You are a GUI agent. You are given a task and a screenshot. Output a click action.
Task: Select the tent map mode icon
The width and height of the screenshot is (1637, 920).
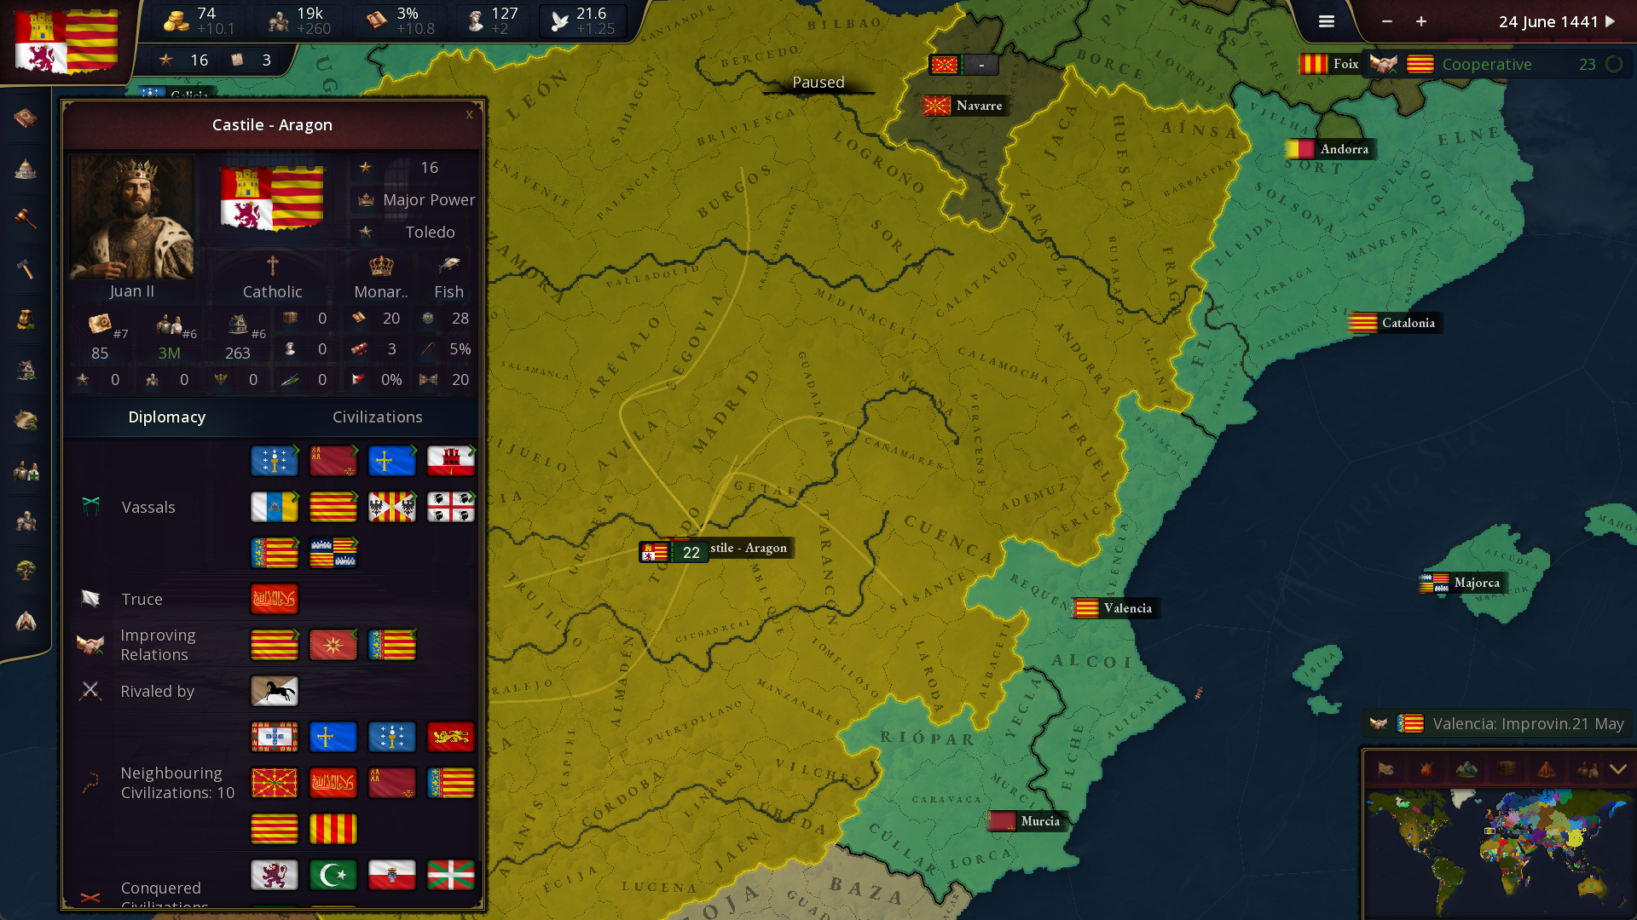point(1547,769)
